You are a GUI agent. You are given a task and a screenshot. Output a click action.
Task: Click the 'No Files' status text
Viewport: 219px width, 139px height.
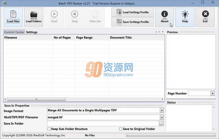[90, 135]
